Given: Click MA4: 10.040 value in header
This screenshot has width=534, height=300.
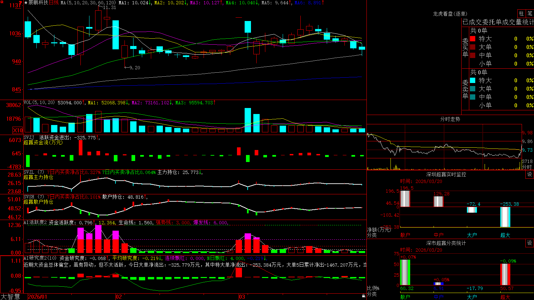Looking at the screenshot, I should coord(242,3).
